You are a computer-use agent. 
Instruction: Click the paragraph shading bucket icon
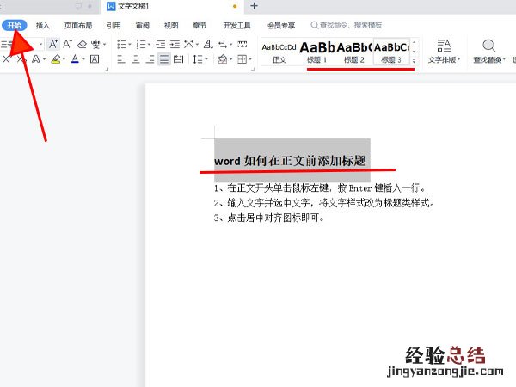tap(223, 59)
